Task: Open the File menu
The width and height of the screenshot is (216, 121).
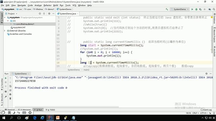Action: 2,5
